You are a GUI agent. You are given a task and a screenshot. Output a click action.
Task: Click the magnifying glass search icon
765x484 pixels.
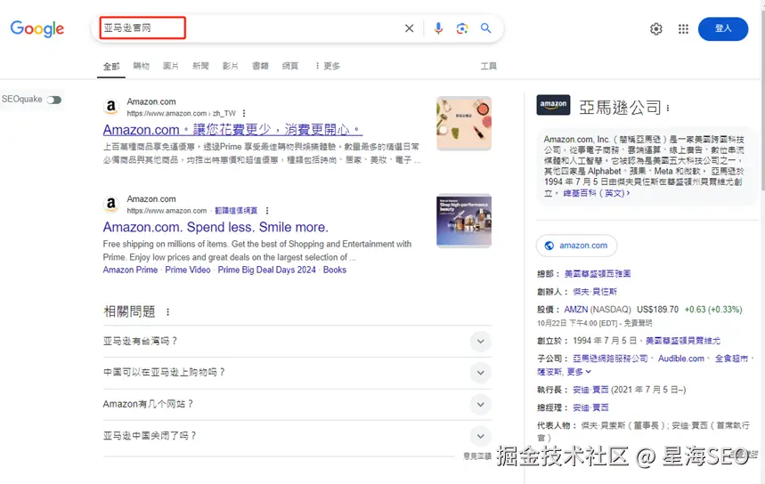click(485, 28)
